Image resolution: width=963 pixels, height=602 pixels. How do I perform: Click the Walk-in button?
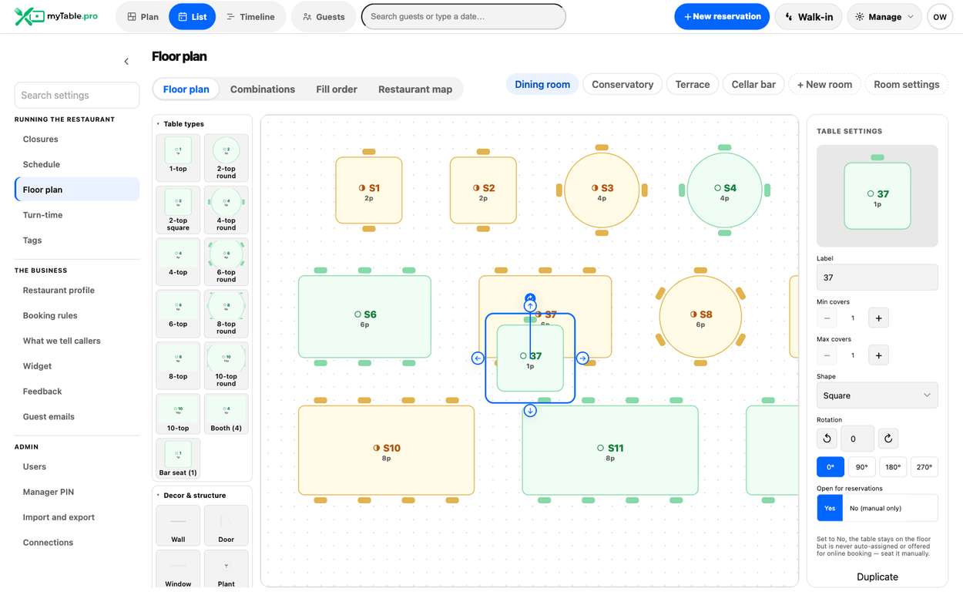coord(808,16)
